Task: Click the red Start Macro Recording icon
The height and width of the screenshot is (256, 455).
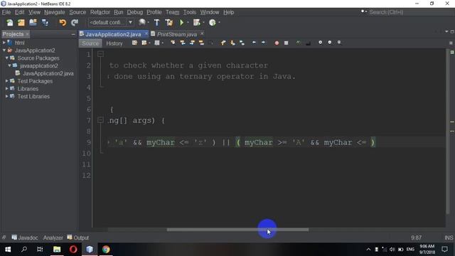Action: click(277, 43)
